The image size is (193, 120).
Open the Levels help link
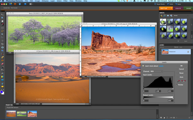[x=161, y=66]
